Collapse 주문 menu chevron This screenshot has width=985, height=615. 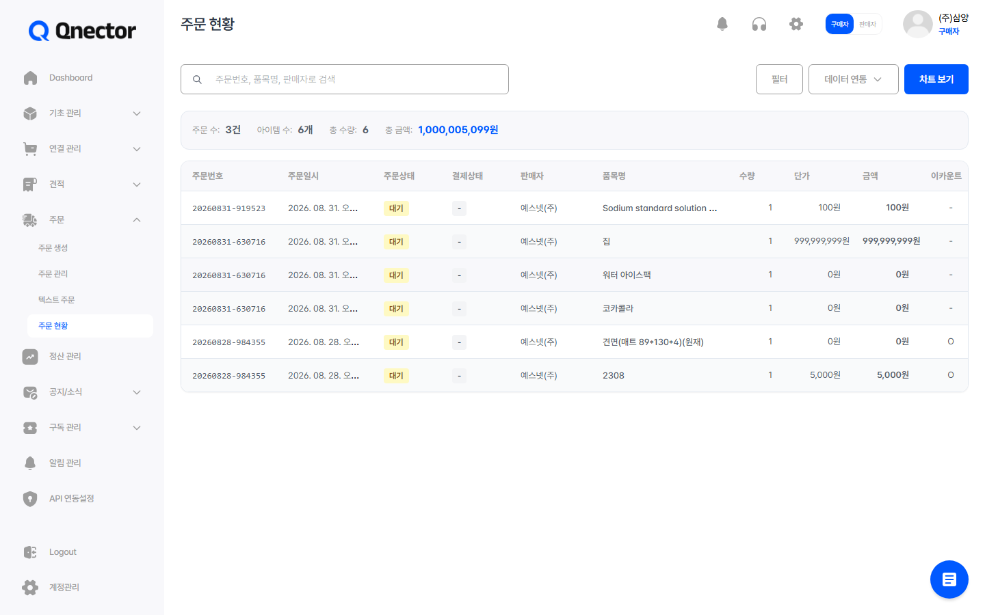pos(137,220)
